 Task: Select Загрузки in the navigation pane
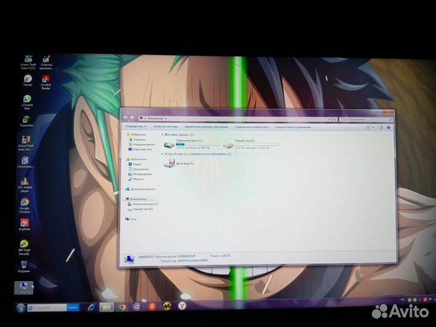(x=137, y=139)
